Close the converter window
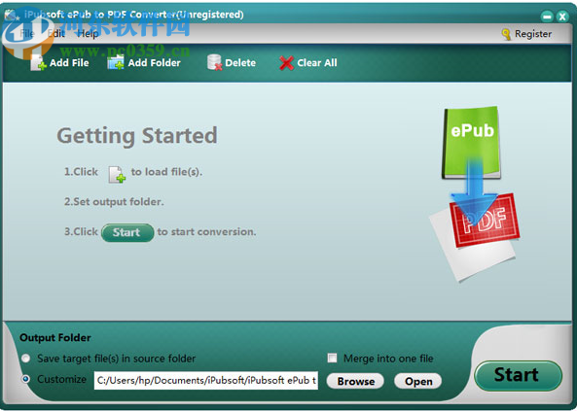Screen dimensions: 577x411 click(562, 17)
